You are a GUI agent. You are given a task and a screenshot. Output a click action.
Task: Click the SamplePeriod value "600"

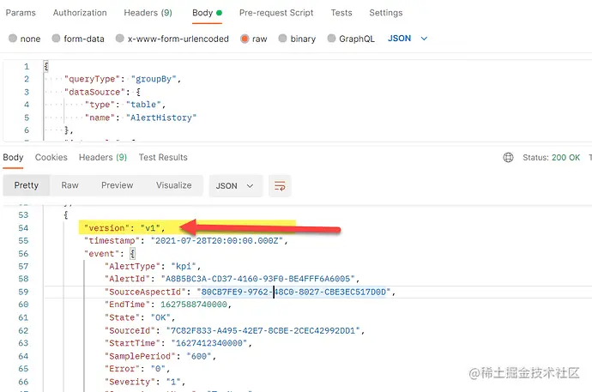199,357
